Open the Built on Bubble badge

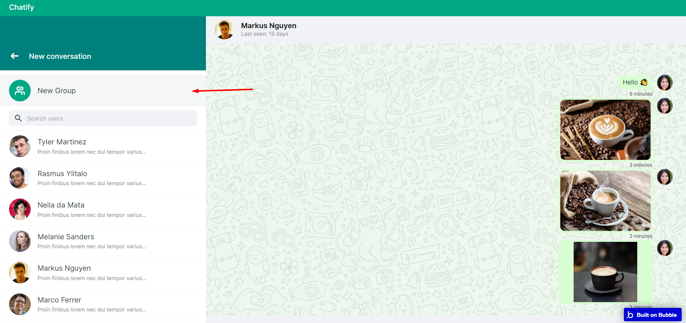click(x=652, y=315)
